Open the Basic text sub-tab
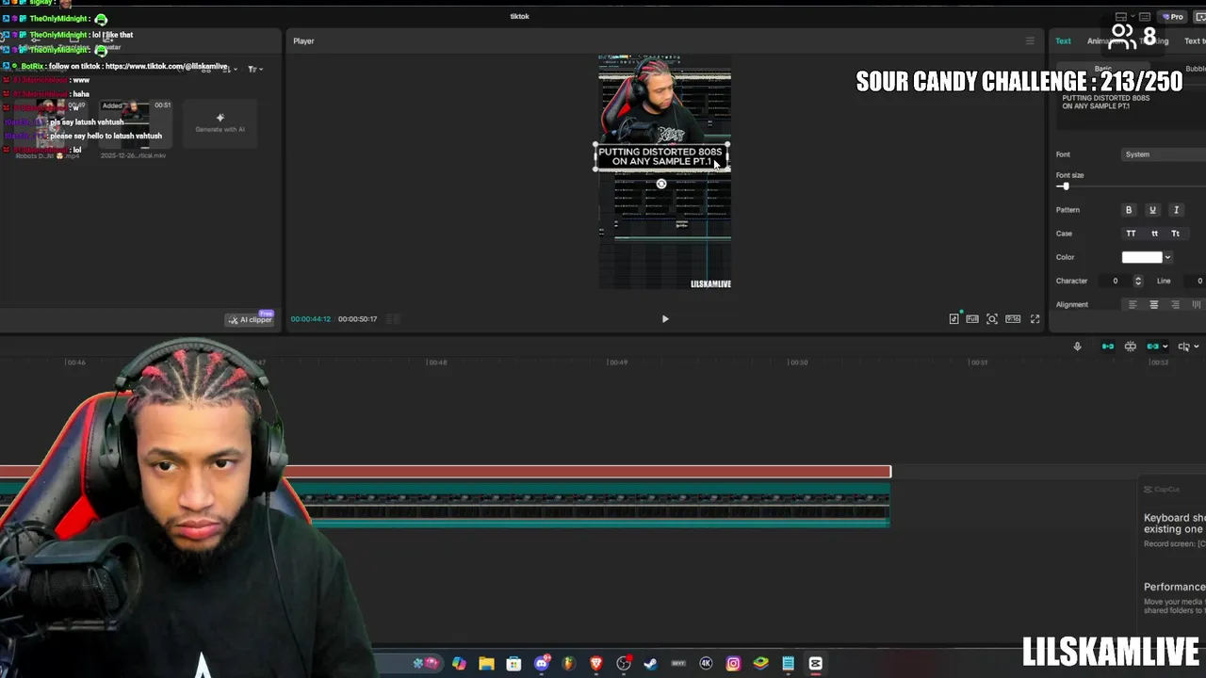Viewport: 1206px width, 678px height. tap(1103, 69)
